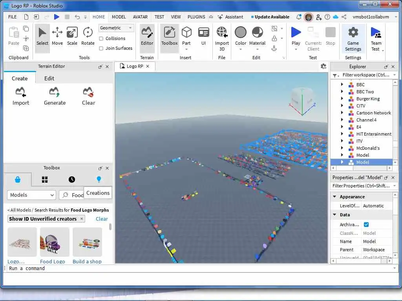Click the Clear terrain icon
Image resolution: width=402 pixels, height=301 pixels.
coord(88,96)
